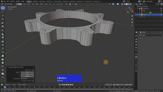This screenshot has height=92, width=163.
Task: Expand the Bolt item in outliner
Action: click(x=140, y=11)
